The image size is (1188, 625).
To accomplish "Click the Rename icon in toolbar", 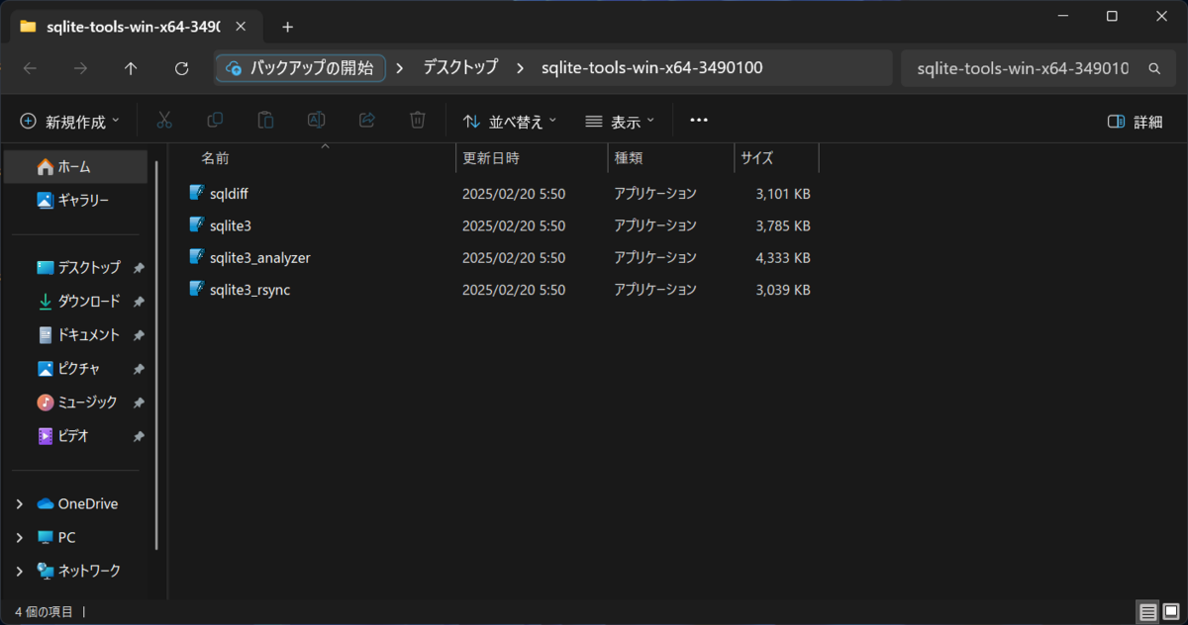I will [316, 121].
